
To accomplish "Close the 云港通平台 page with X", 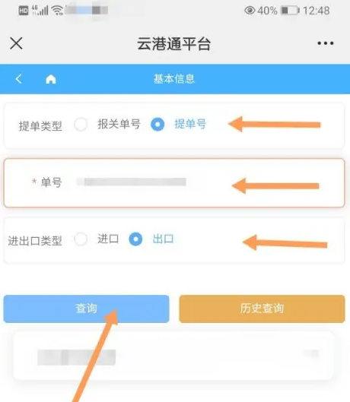I will 16,43.
